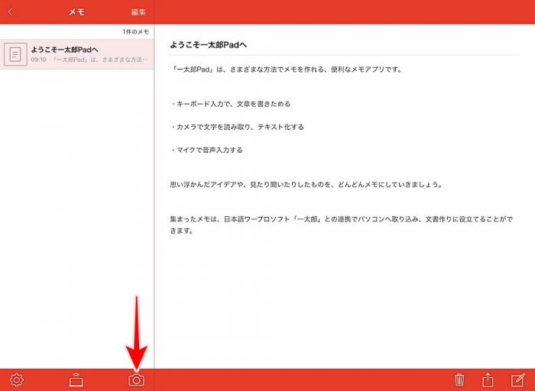Click the memo title ようこそ一太郎Padへ in content pane
This screenshot has width=535, height=391.
(208, 45)
